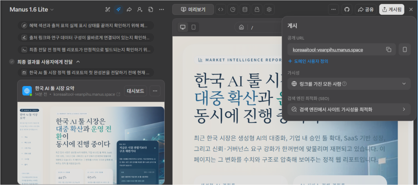
Task: Click 도메인 사용자 정의 link
Action: click(308, 61)
